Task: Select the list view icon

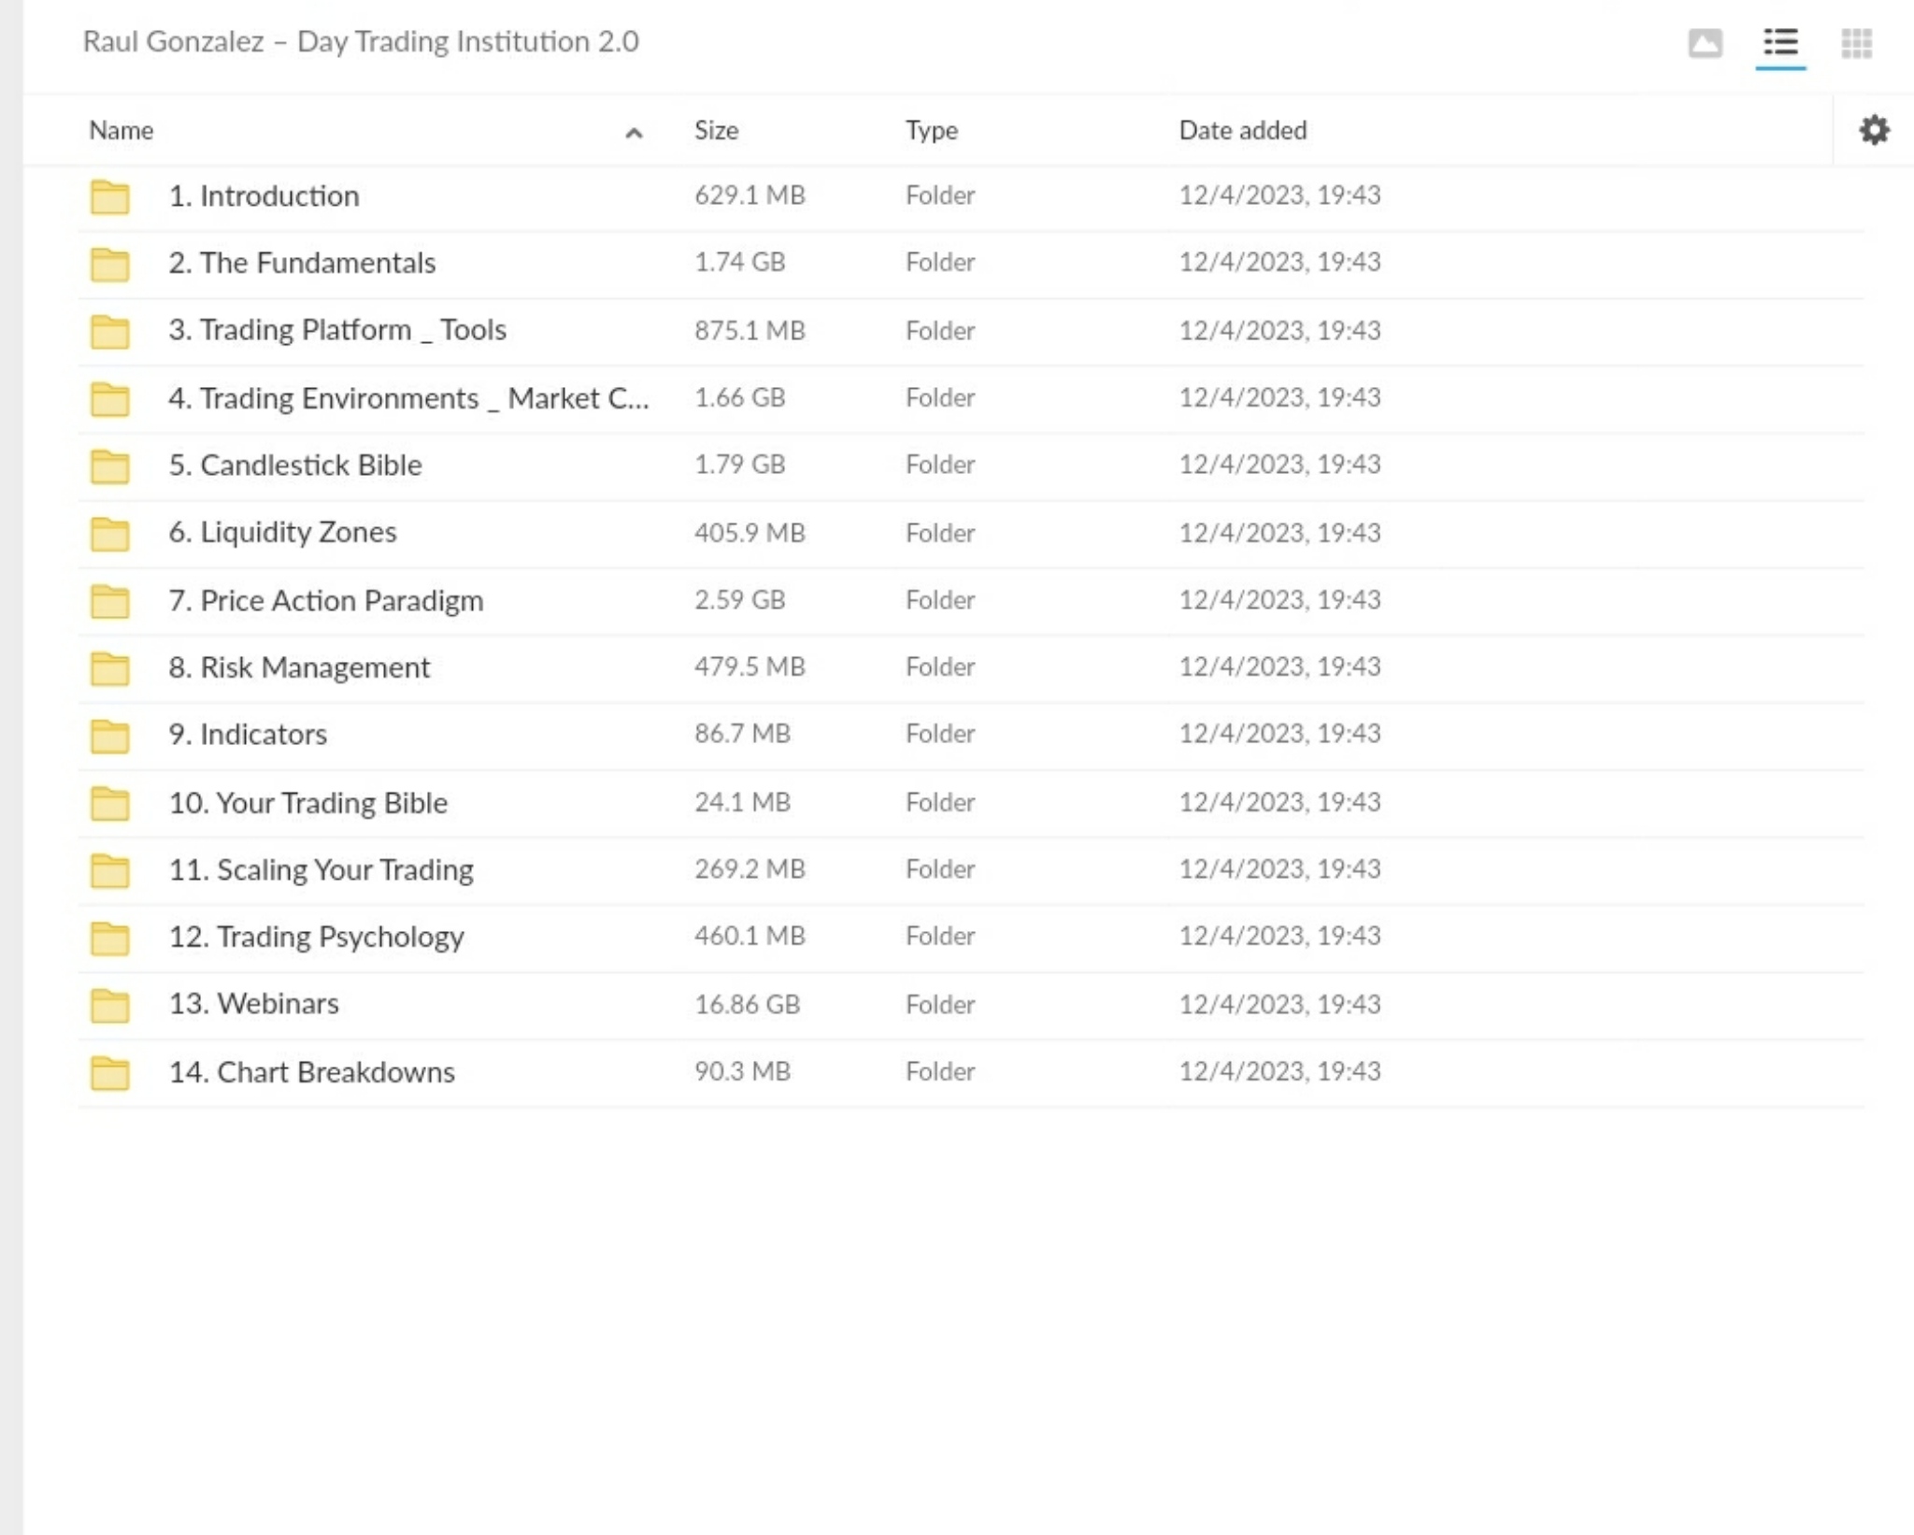Action: click(1780, 43)
